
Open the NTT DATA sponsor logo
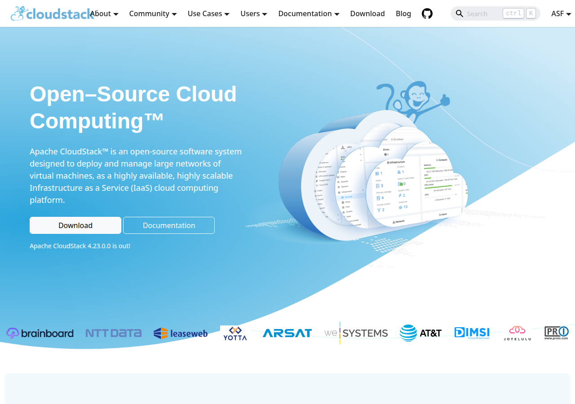[114, 333]
